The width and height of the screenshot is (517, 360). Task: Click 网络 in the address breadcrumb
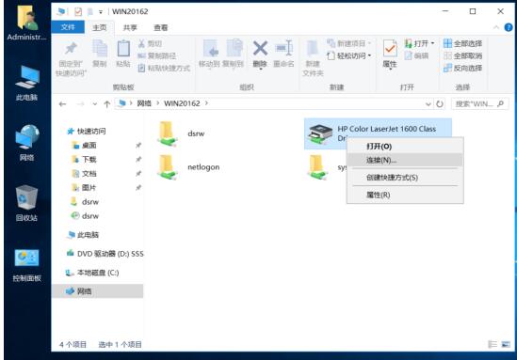point(144,103)
